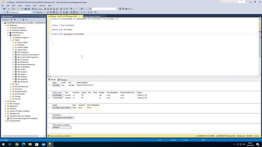
Task: Switch to the Messages results tab
Action: pos(62,80)
